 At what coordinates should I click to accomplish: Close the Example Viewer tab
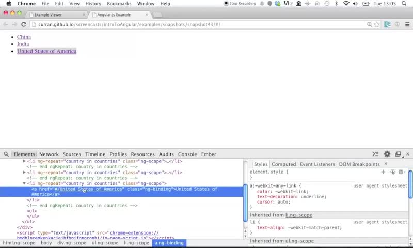tap(84, 15)
